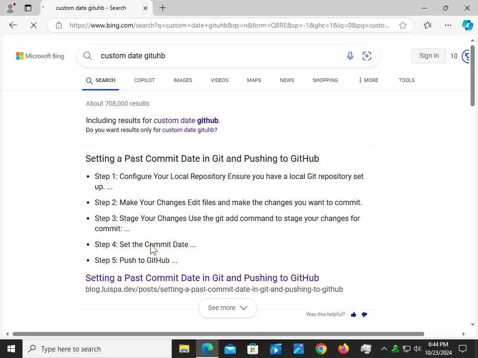Open the Mail app from taskbar
The width and height of the screenshot is (478, 358).
pos(230,349)
